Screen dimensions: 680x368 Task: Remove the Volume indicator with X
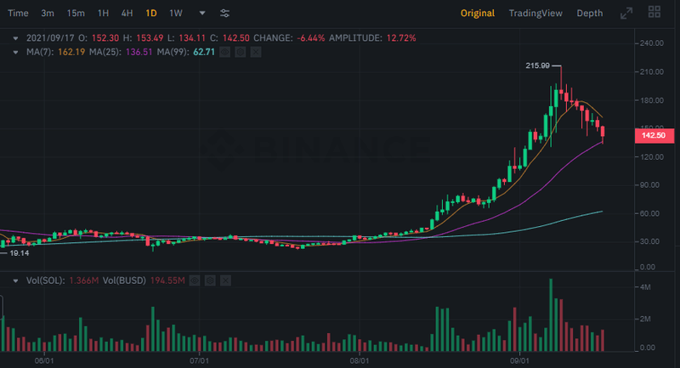point(227,280)
